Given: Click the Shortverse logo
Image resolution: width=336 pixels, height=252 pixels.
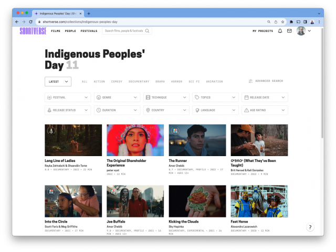Looking at the screenshot, I should pyautogui.click(x=33, y=31).
